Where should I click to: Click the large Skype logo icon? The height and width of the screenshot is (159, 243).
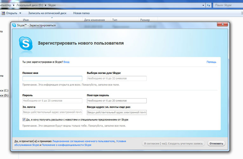click(26, 44)
